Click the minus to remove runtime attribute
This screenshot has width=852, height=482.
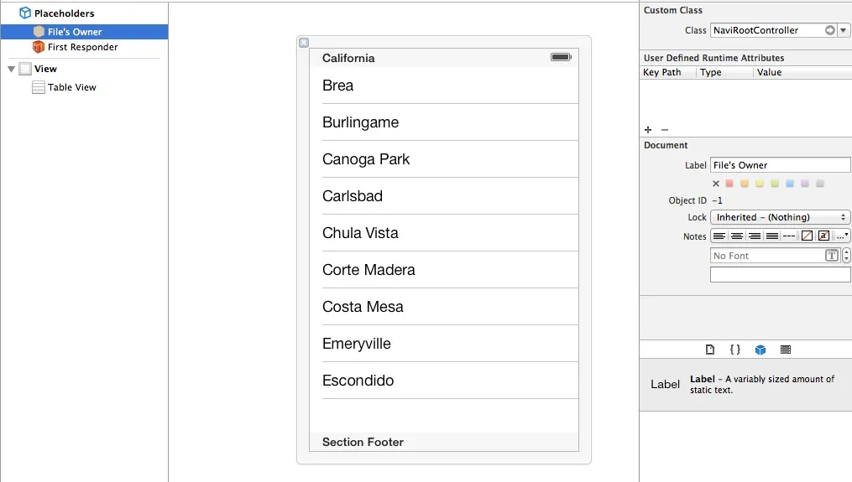[665, 130]
